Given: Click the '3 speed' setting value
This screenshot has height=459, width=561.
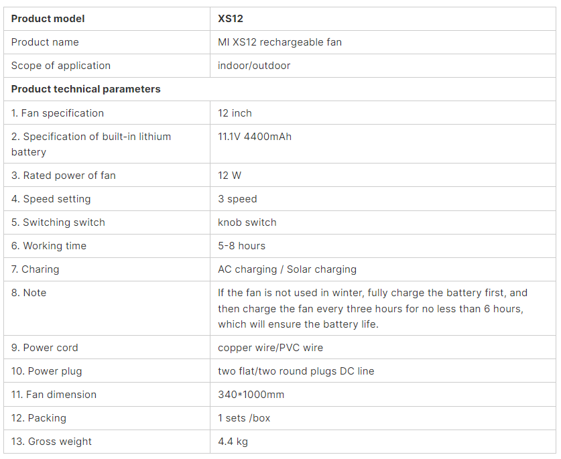Looking at the screenshot, I should coord(237,199).
